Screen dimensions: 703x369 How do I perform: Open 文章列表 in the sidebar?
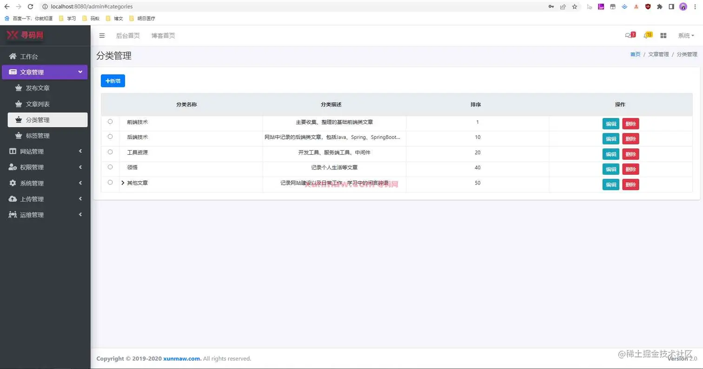point(47,104)
